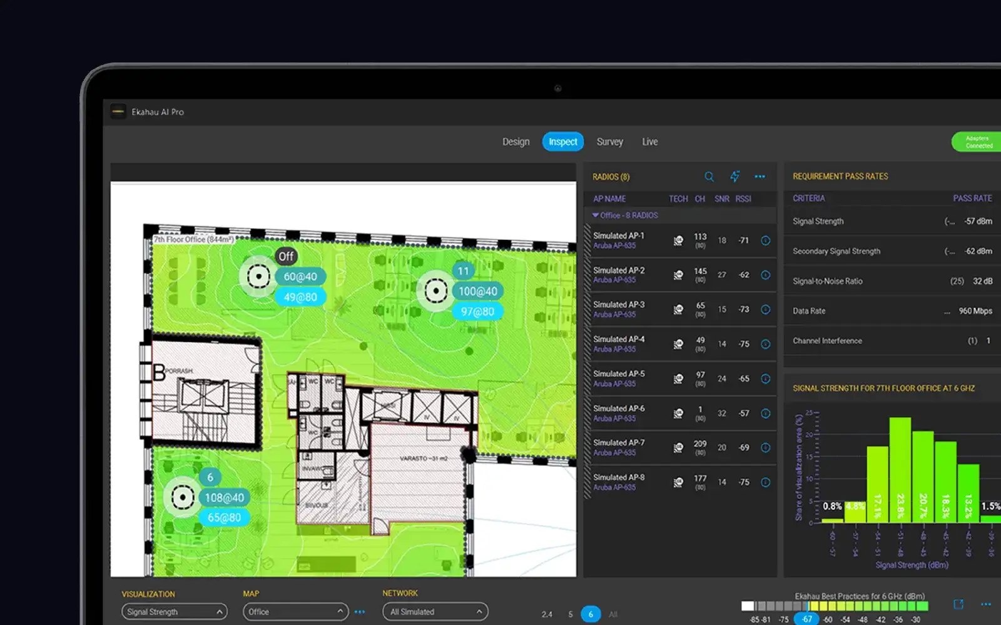Click the blue circle icon for Simulated AP-6
The width and height of the screenshot is (1001, 625).
tap(765, 413)
